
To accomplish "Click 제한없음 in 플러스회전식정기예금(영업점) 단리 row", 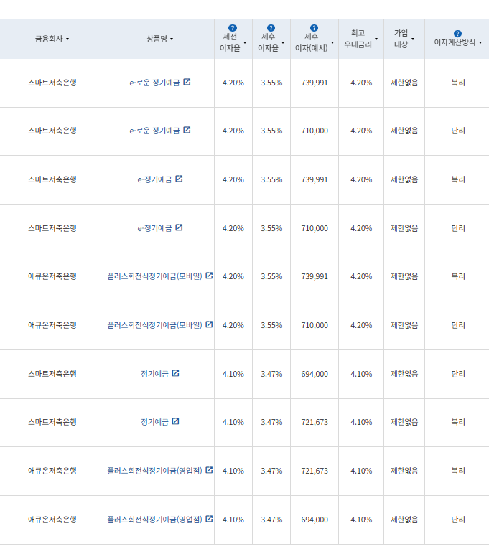I will pyautogui.click(x=404, y=520).
